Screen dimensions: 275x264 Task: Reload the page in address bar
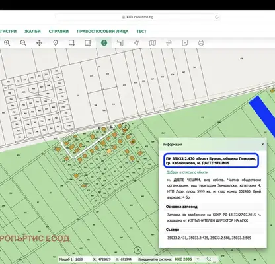pos(217,17)
